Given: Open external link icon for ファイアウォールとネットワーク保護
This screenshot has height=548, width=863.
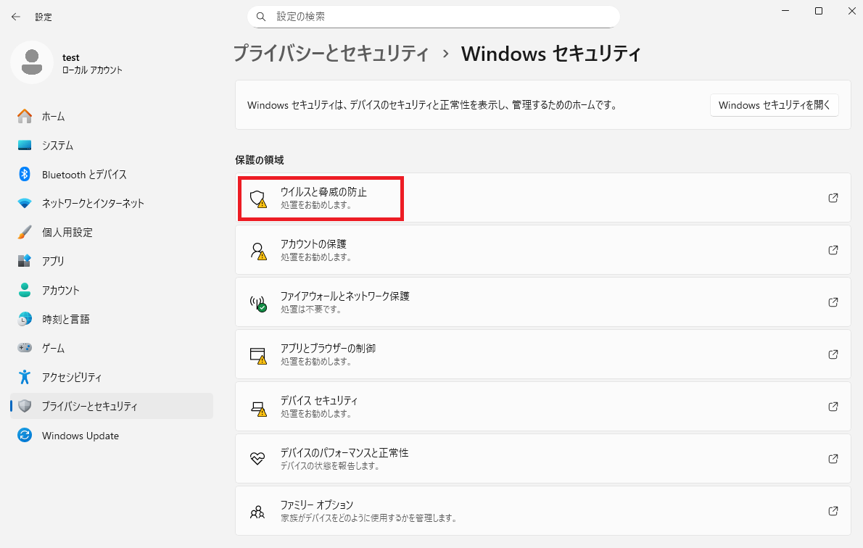Looking at the screenshot, I should click(833, 302).
